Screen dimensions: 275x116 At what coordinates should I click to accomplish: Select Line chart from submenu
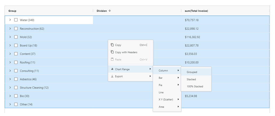coord(161,92)
